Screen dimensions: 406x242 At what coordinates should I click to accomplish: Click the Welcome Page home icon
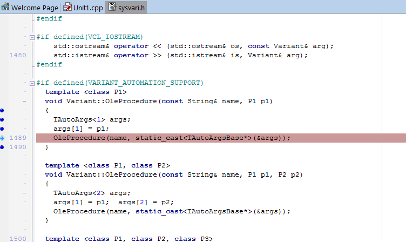[x=5, y=8]
